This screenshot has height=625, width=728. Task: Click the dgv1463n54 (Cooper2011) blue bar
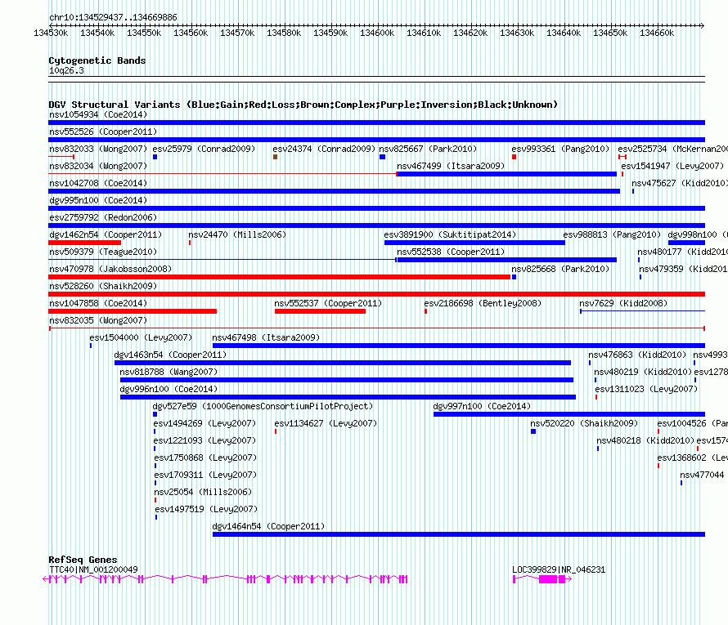[x=343, y=363]
